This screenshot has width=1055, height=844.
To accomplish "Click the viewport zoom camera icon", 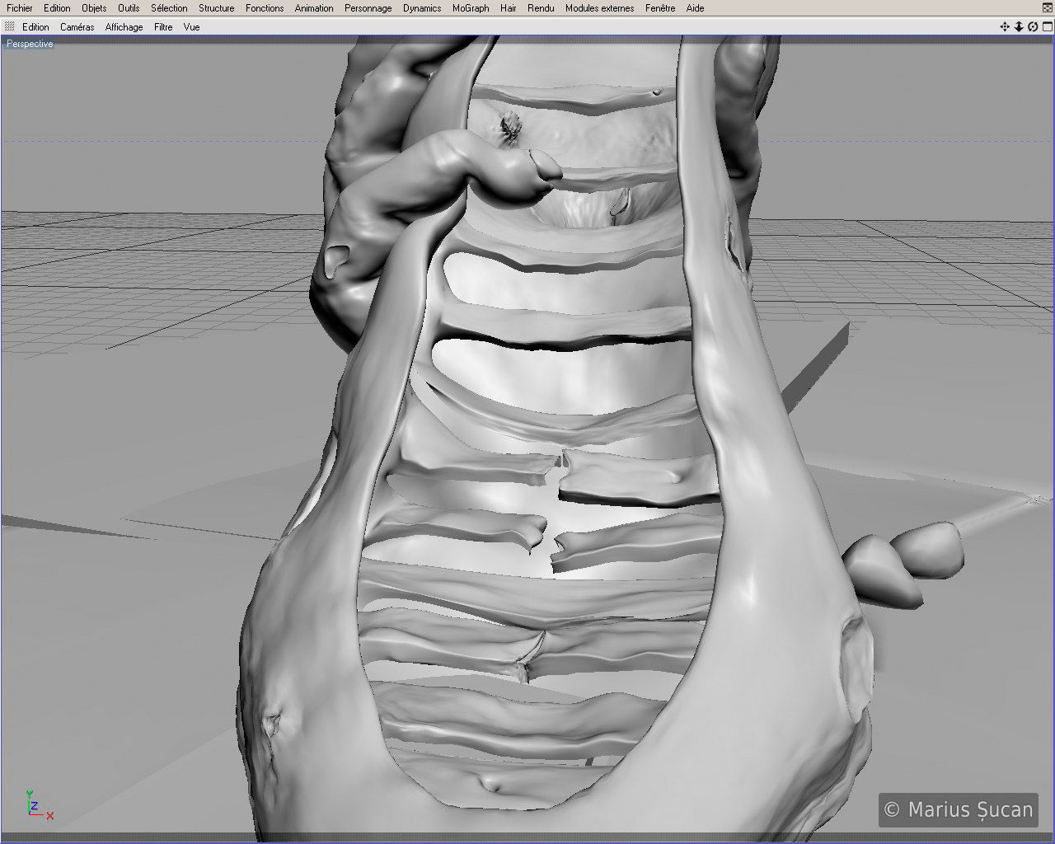I will tap(1019, 27).
